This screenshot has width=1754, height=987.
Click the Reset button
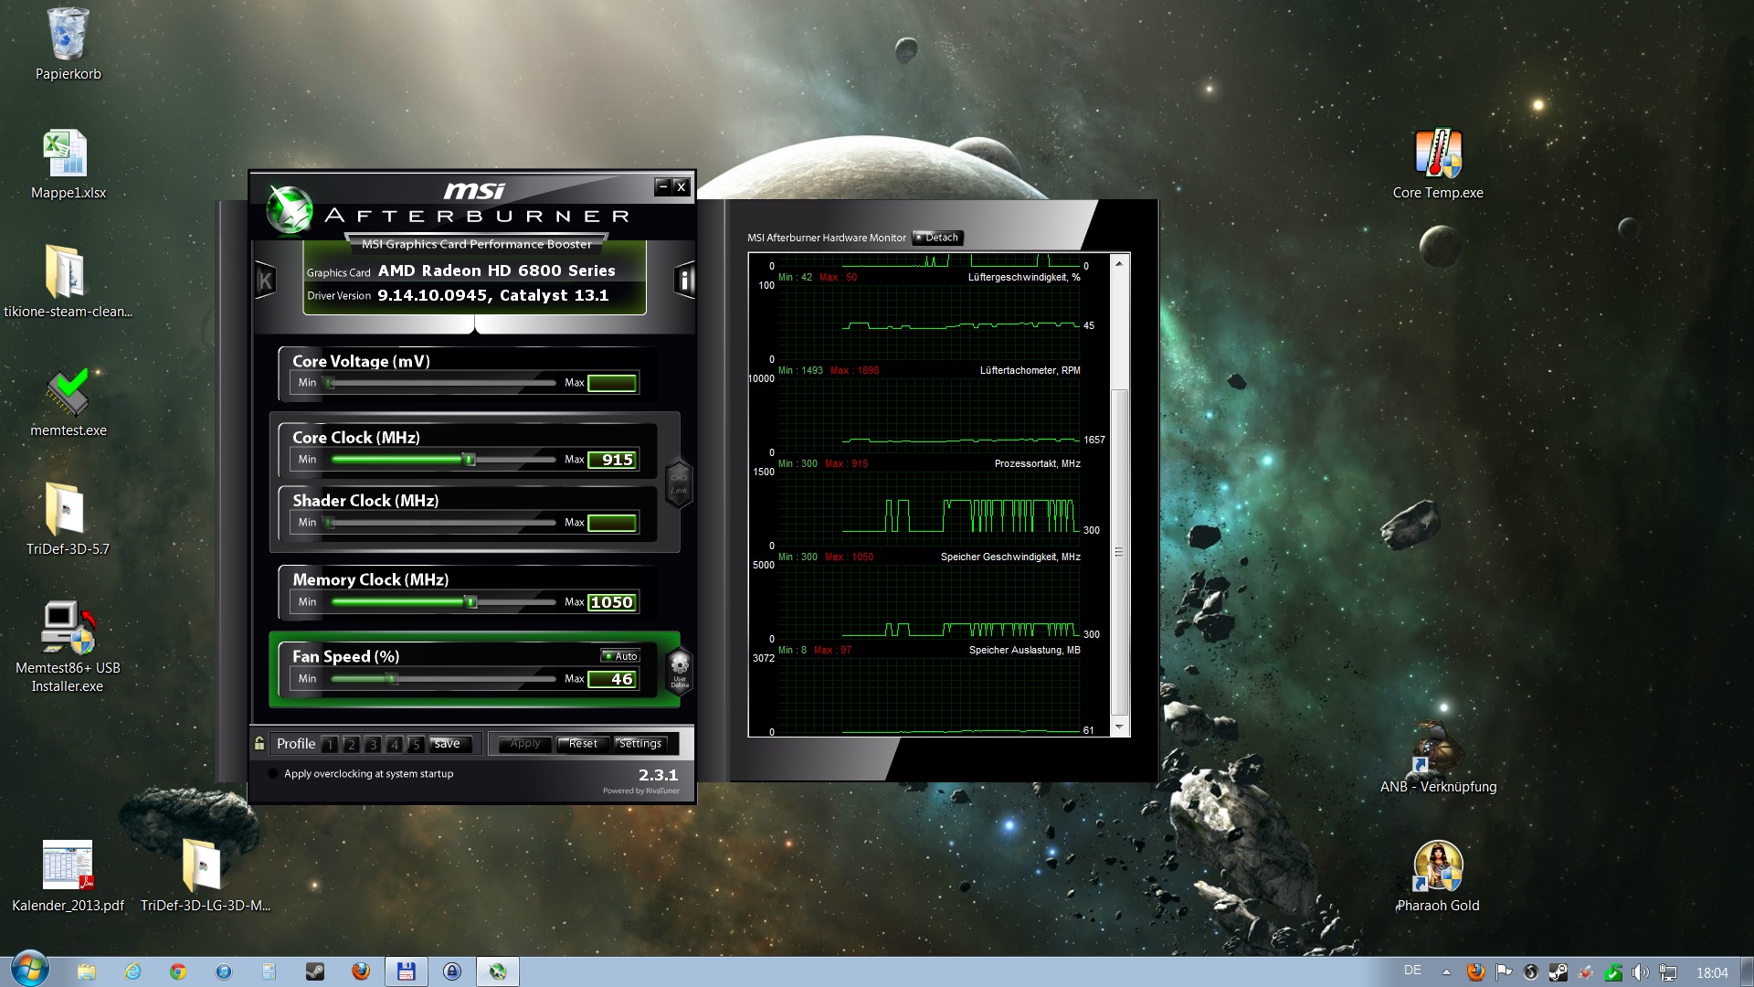[583, 744]
